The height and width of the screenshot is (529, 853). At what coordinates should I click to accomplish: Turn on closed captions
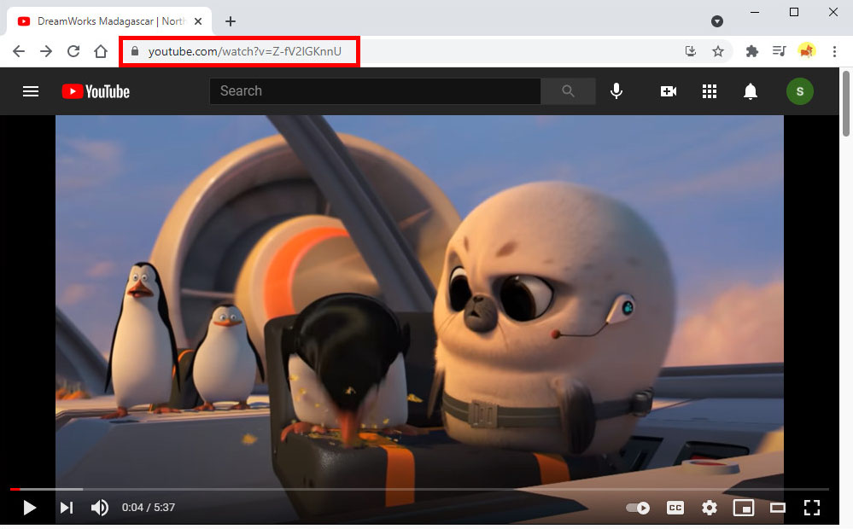pyautogui.click(x=675, y=508)
